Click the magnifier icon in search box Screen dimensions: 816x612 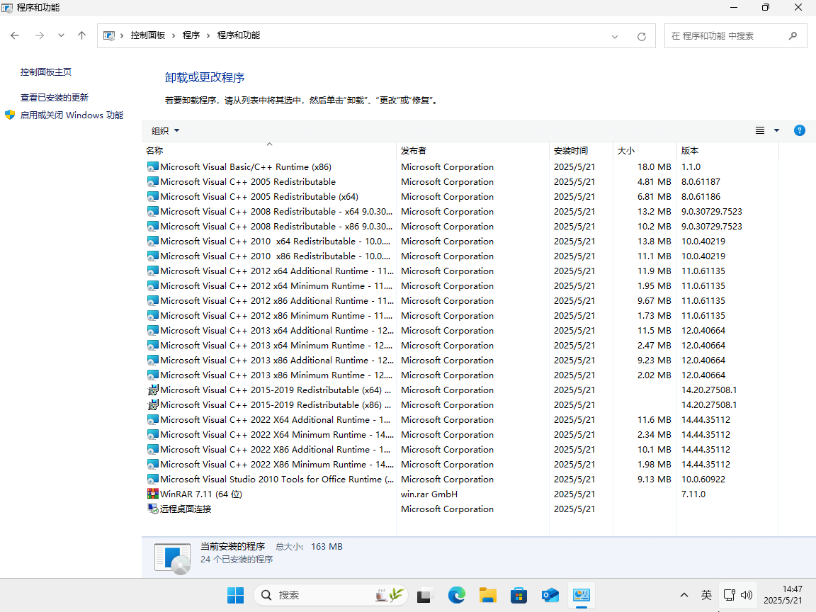coord(793,36)
